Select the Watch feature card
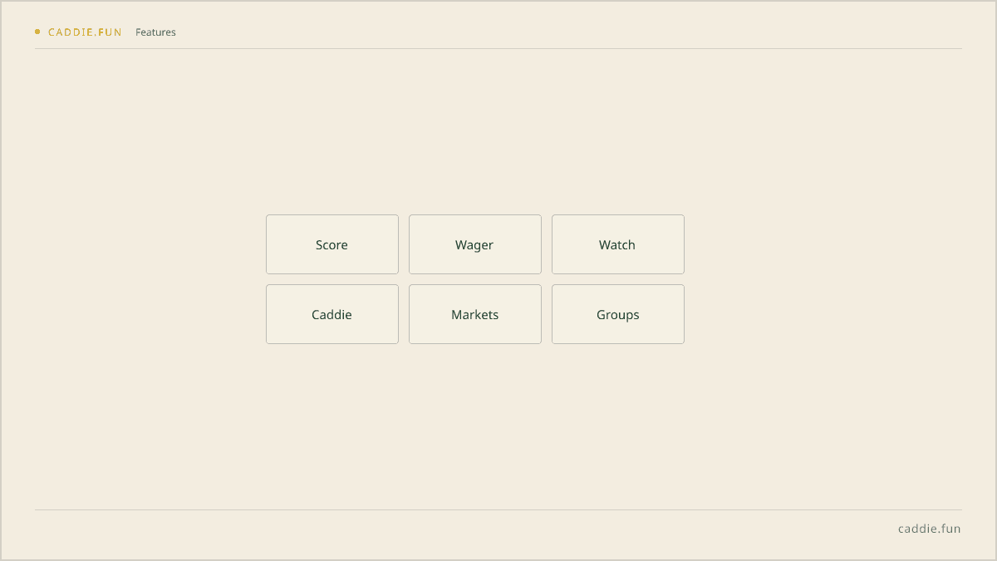The image size is (997, 561). (618, 244)
